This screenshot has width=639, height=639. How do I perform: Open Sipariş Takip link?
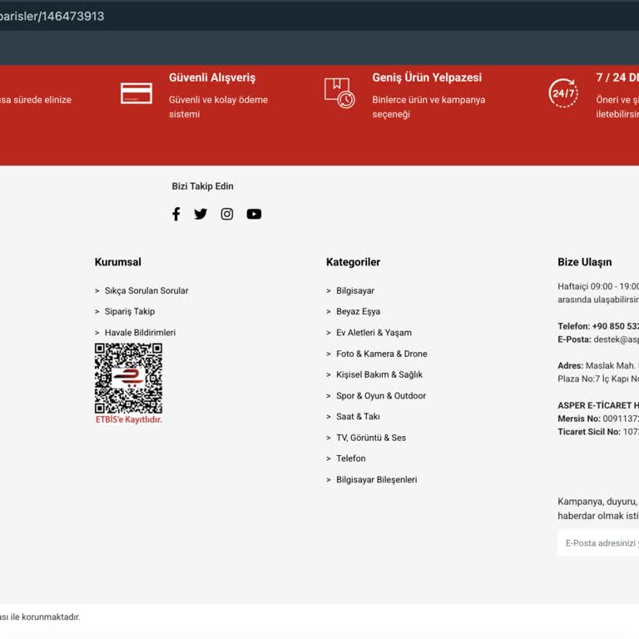[130, 311]
